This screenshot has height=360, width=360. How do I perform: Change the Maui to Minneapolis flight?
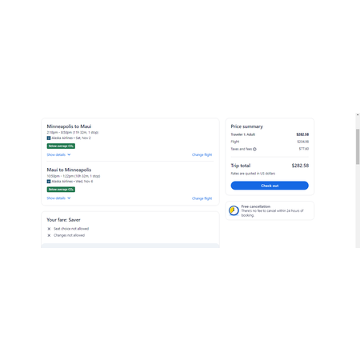click(202, 198)
